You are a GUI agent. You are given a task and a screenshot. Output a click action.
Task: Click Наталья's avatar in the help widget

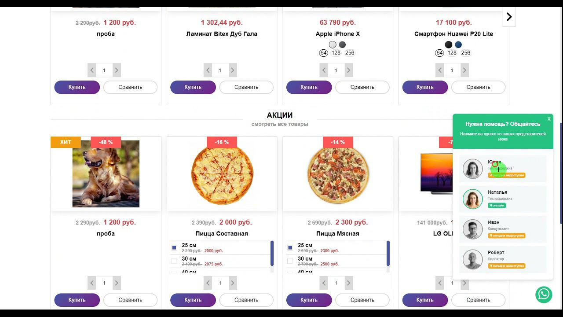pos(473,199)
